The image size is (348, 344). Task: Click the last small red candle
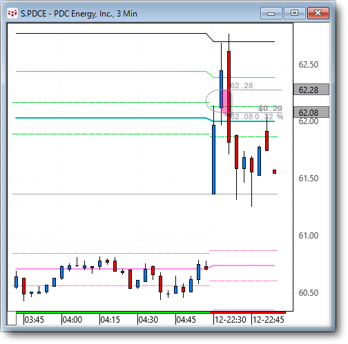tap(274, 172)
